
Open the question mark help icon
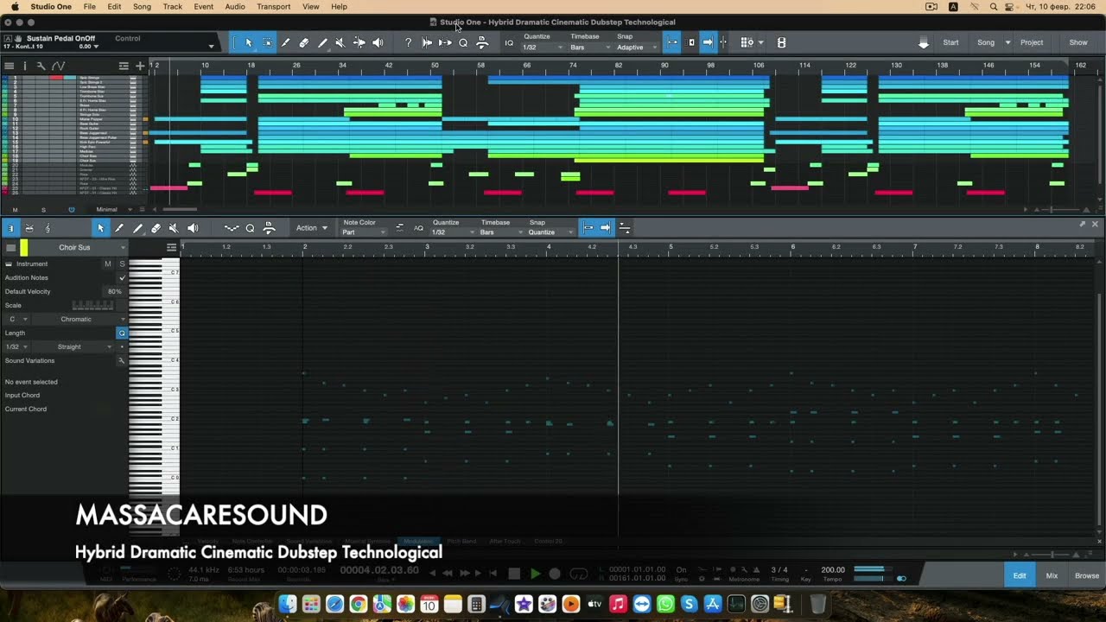[408, 42]
